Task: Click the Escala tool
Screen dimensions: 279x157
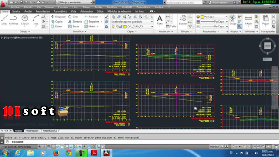Action: click(74, 27)
